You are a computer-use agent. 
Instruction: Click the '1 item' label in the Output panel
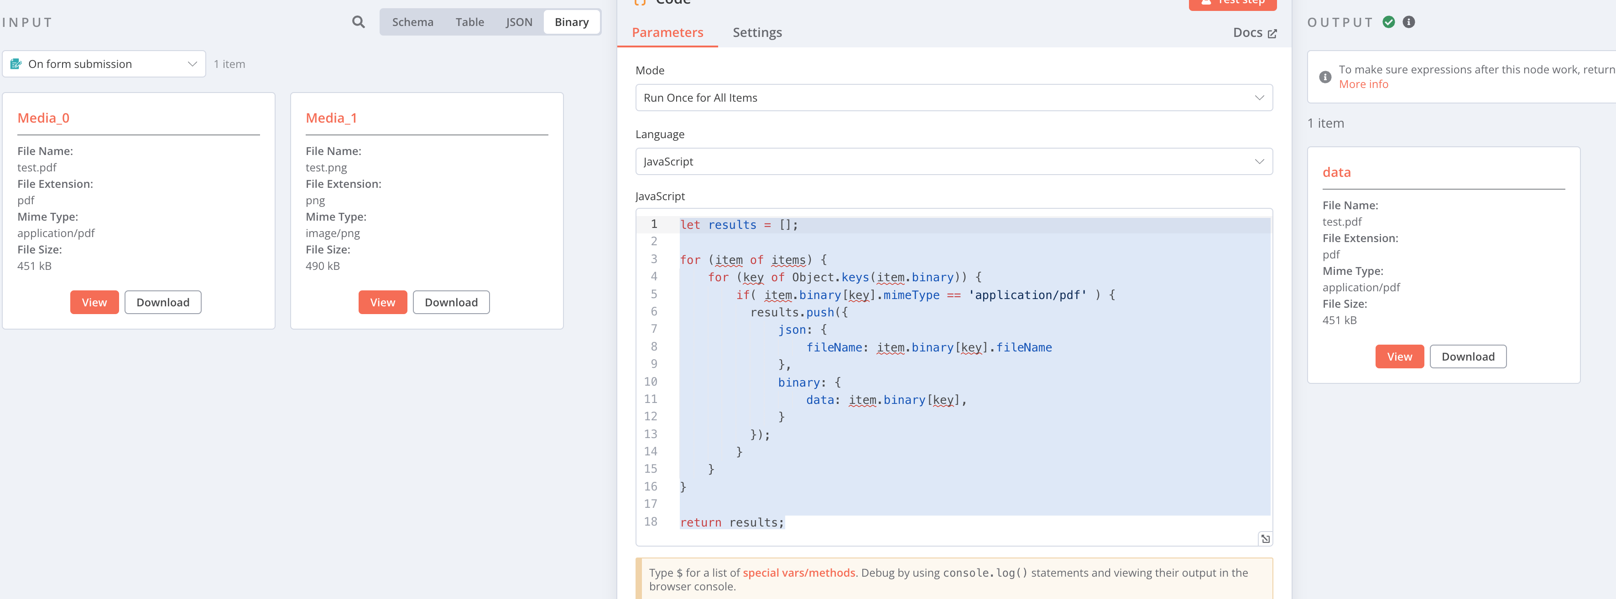[1325, 124]
